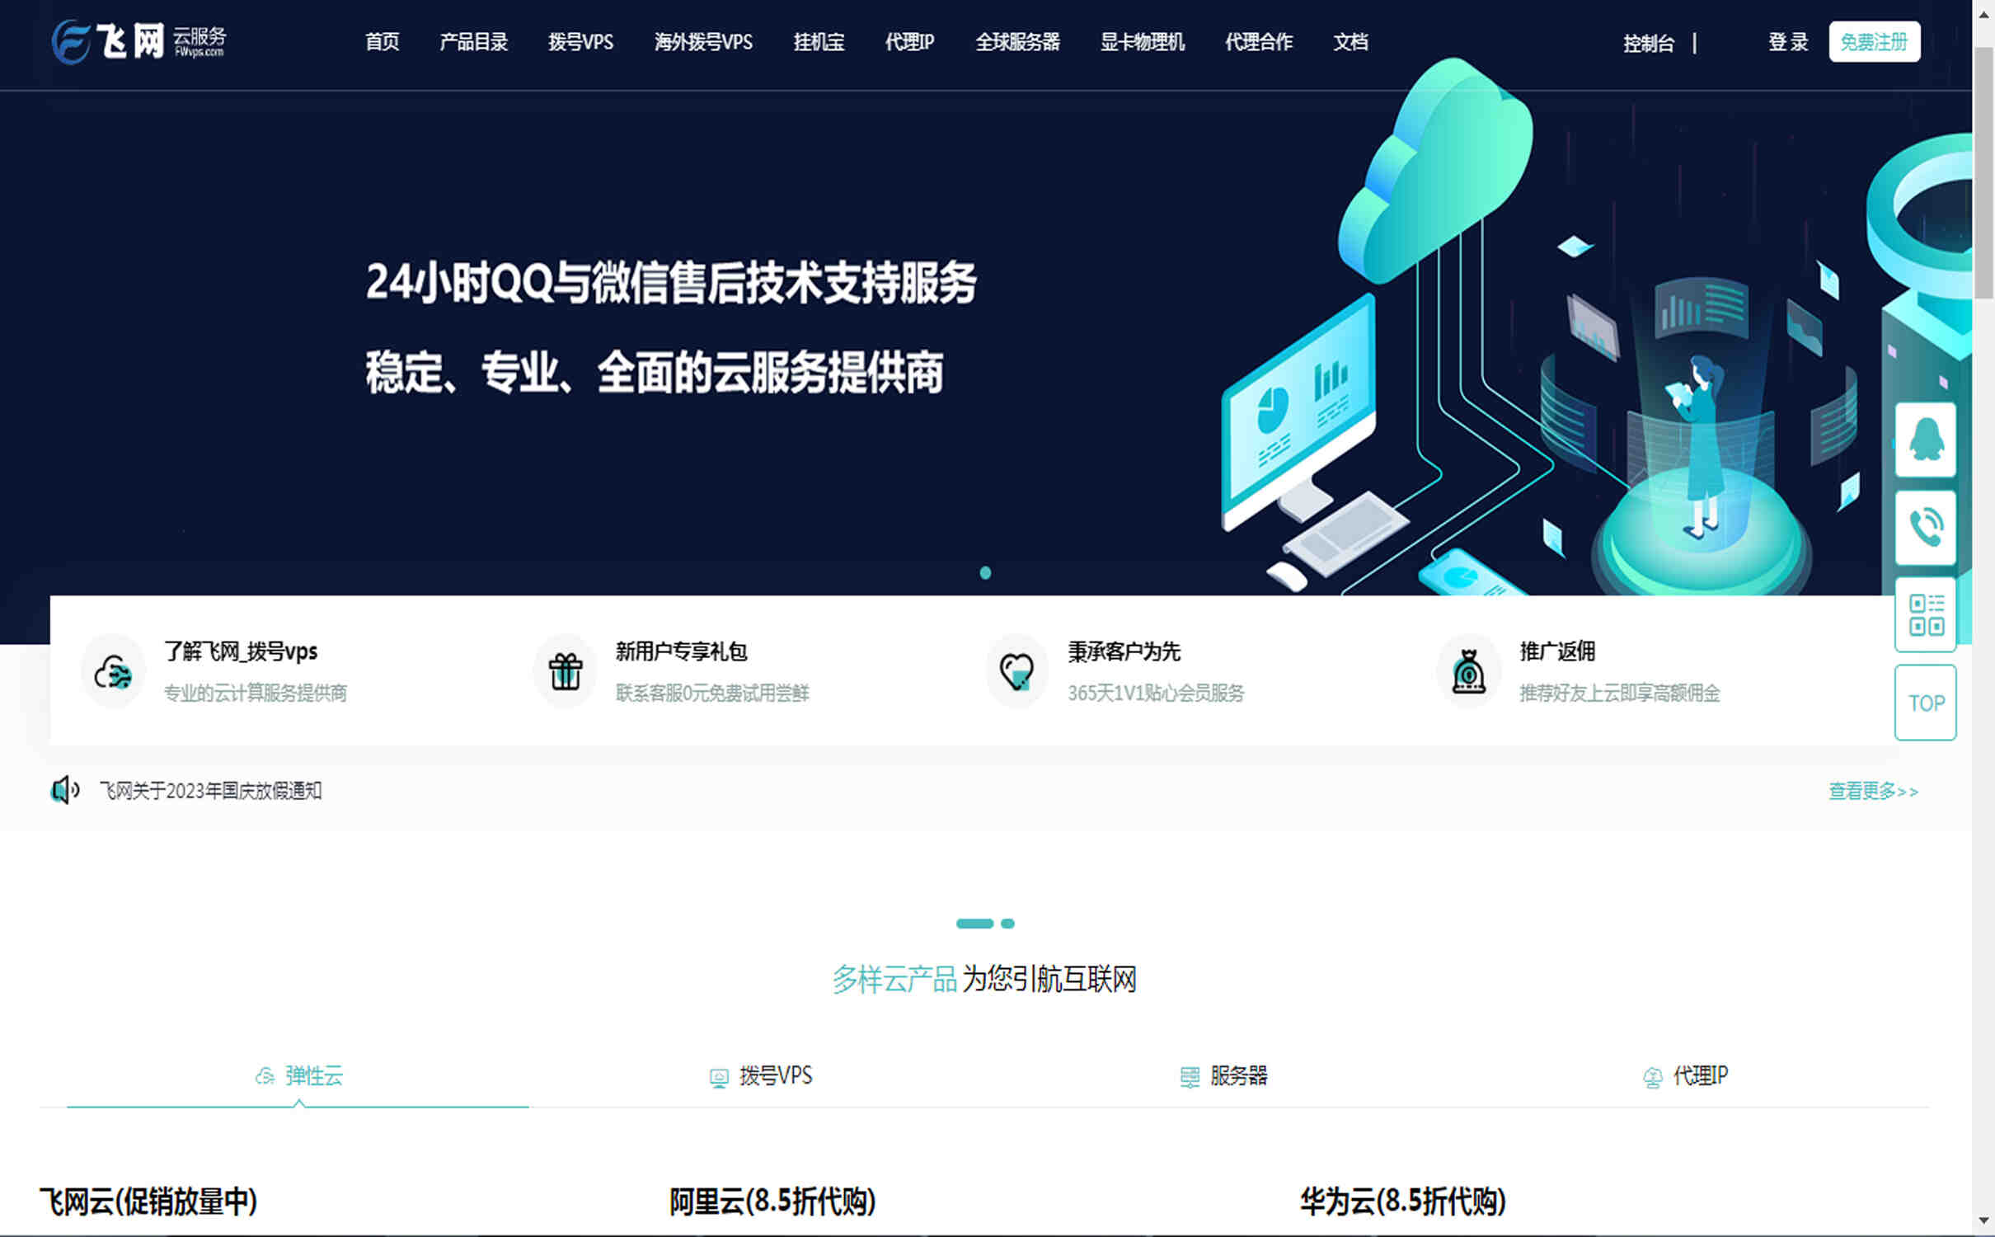Open 查看更多 announcements link

point(1872,790)
